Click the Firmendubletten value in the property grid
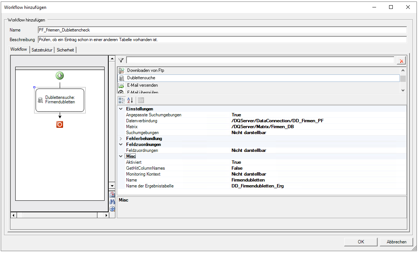The image size is (418, 253). coord(248,180)
